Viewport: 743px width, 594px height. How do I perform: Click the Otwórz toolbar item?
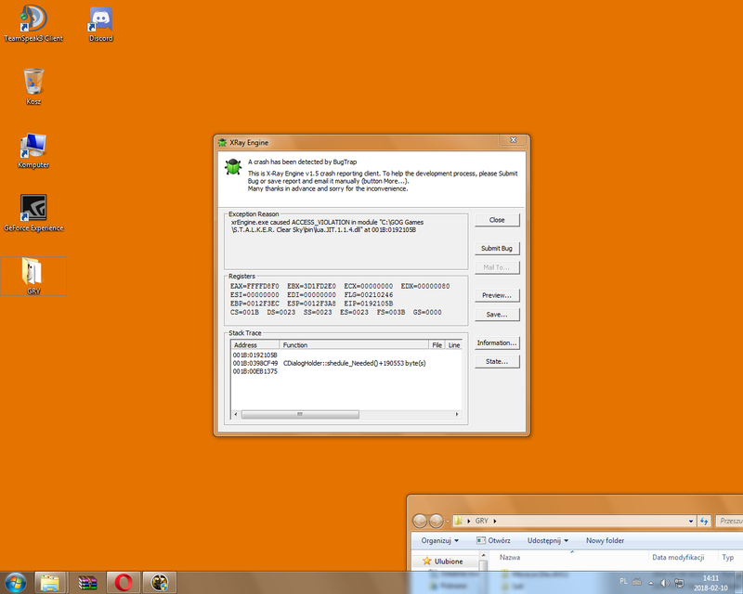[x=495, y=540]
